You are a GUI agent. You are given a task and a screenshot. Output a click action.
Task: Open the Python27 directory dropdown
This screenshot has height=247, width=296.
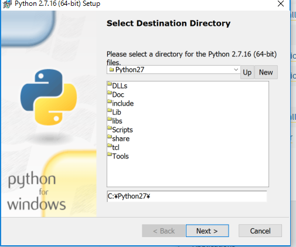coord(173,70)
